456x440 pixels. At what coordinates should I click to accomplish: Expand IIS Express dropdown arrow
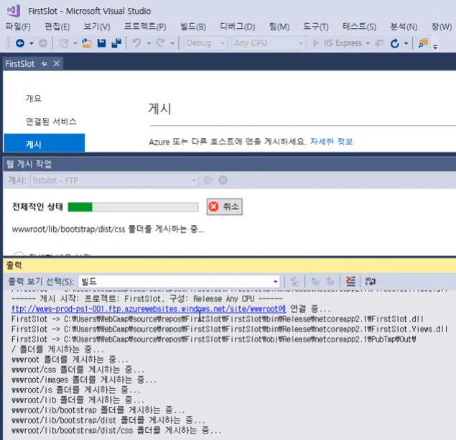coord(368,44)
